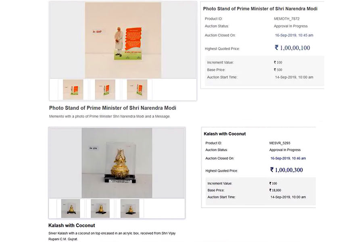
Task: Select third thumbnail of Kalash with Coconut
Action: 130,209
